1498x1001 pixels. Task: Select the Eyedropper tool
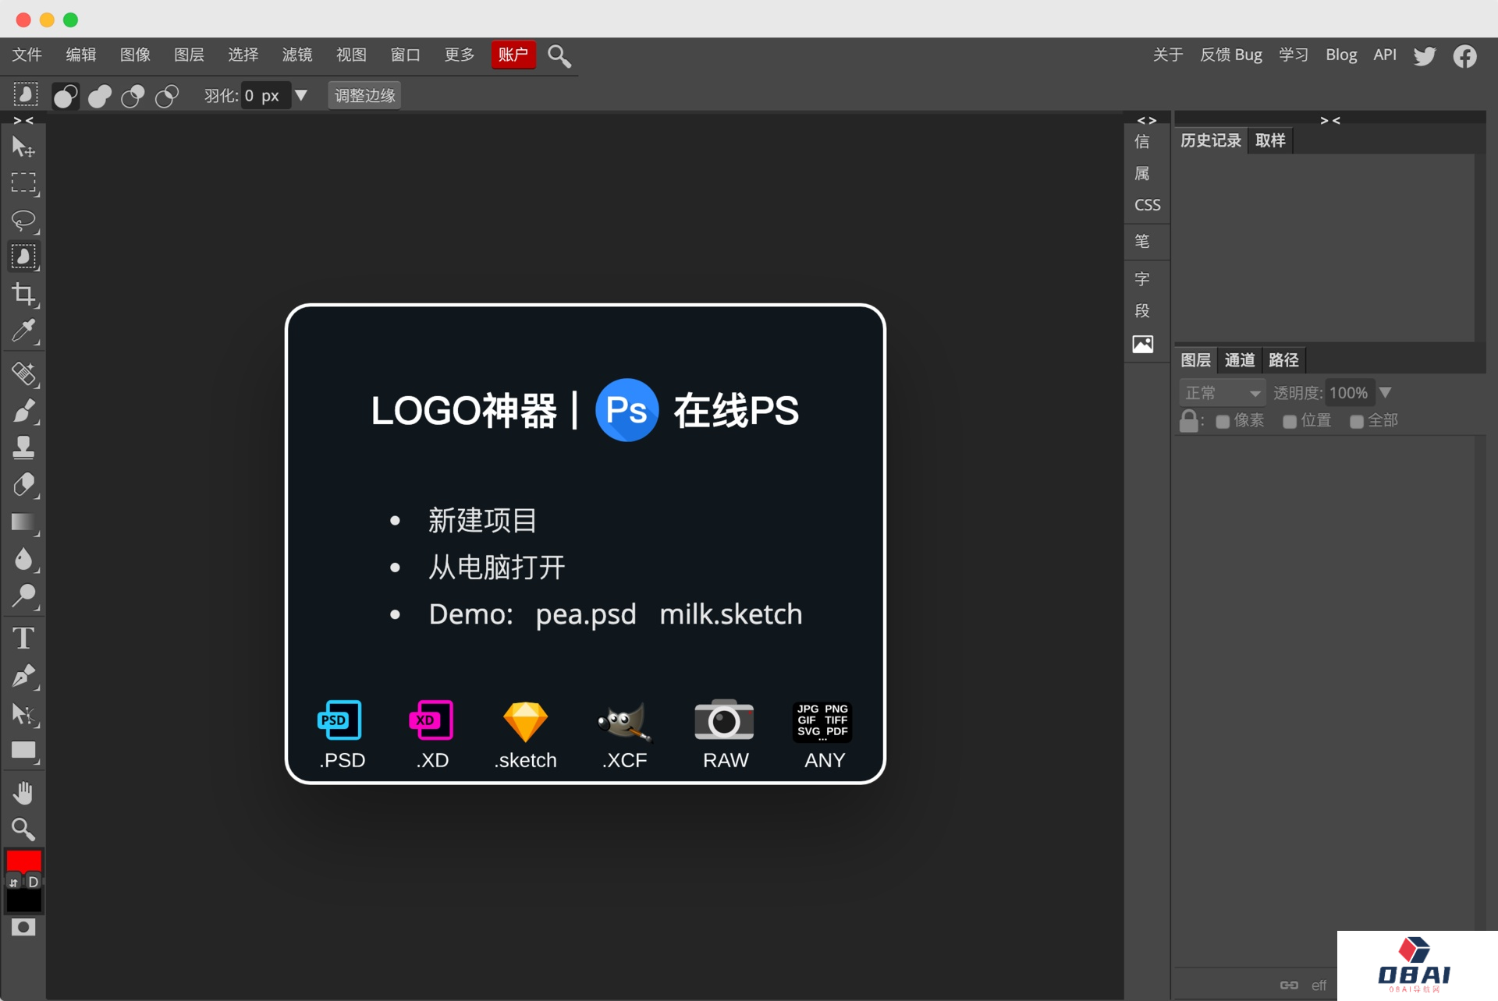coord(23,331)
